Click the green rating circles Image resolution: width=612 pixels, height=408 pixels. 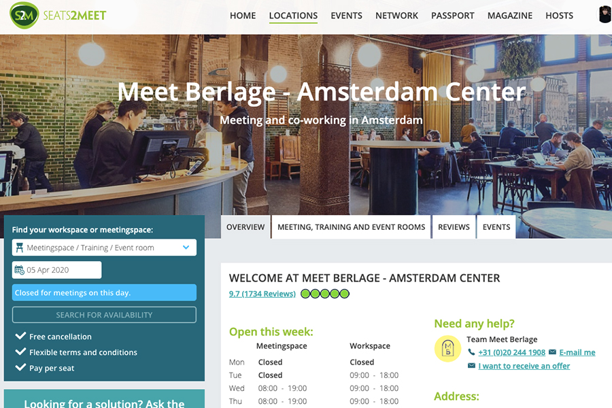325,294
